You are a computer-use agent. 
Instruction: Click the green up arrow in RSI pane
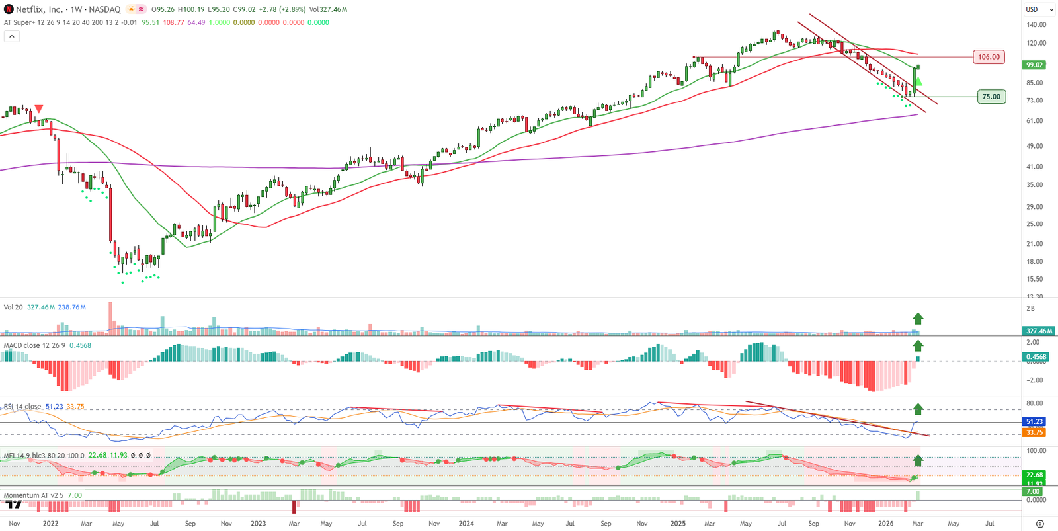click(918, 409)
